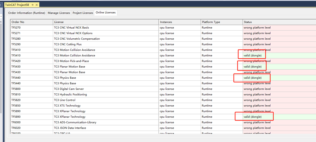Click TC3 JSON Data Interface license
Image resolution: width=316 pixels, height=142 pixels.
tap(70, 128)
